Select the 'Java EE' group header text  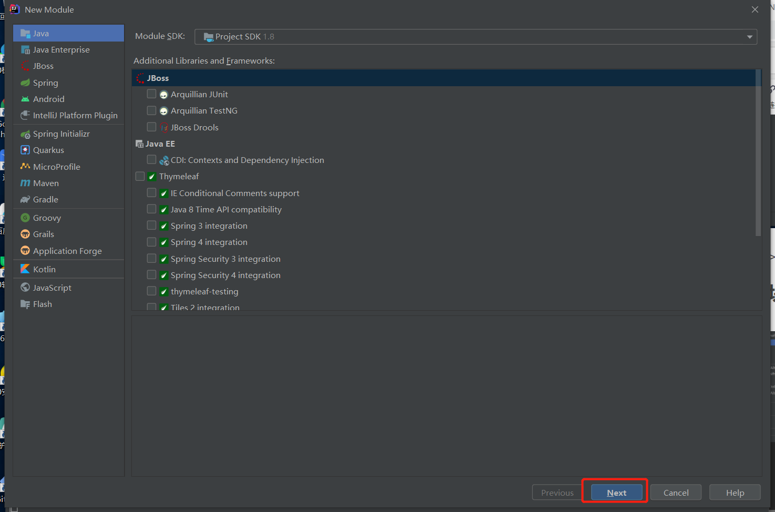point(160,144)
